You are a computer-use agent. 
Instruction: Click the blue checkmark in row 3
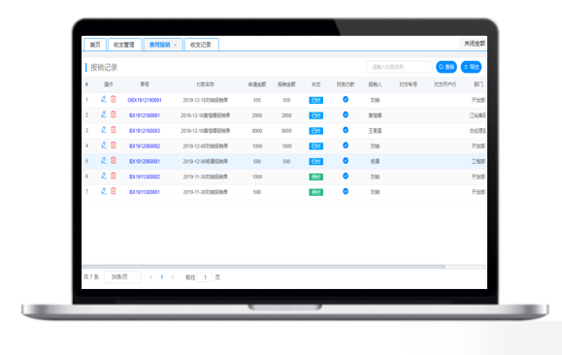(x=346, y=130)
